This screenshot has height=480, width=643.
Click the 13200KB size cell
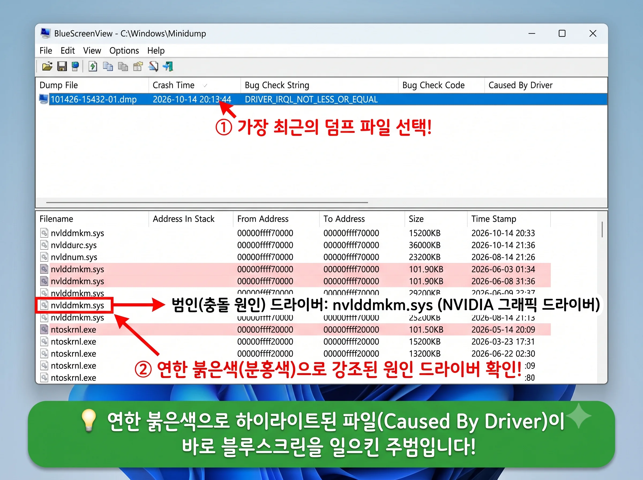click(424, 354)
